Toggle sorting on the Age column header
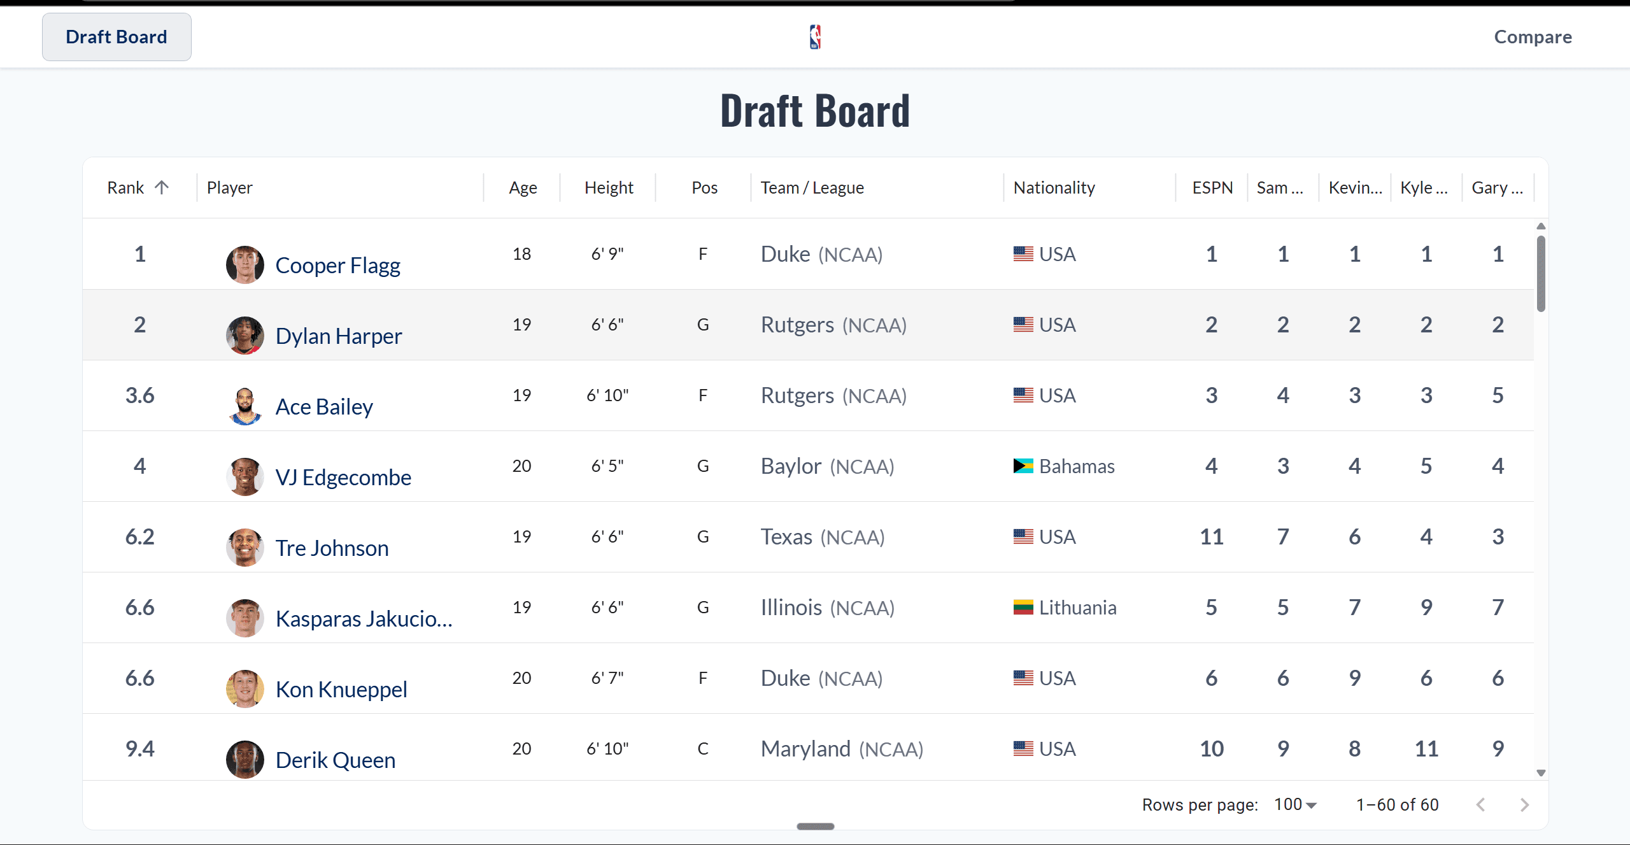The height and width of the screenshot is (845, 1630). click(522, 187)
